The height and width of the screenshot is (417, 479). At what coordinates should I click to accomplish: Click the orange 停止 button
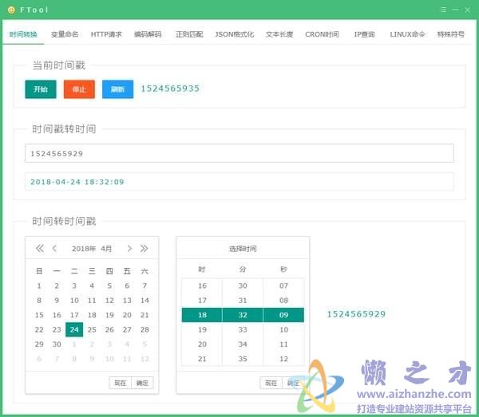point(79,89)
